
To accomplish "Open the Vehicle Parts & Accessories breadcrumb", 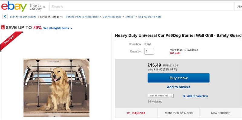I will (x=82, y=17).
